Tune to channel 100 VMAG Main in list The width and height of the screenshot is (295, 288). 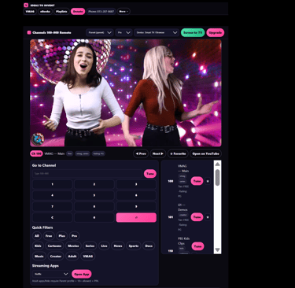coord(197,181)
